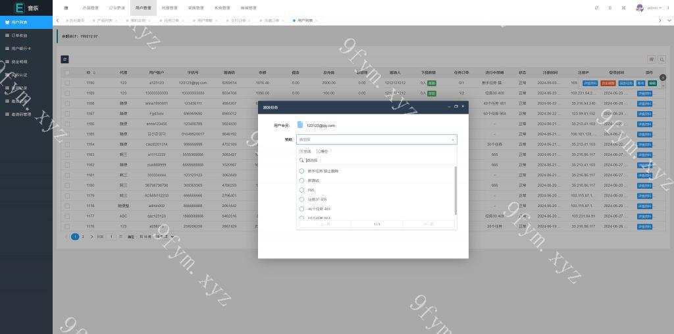
Task: Select the 666 radio option
Action: point(301,190)
